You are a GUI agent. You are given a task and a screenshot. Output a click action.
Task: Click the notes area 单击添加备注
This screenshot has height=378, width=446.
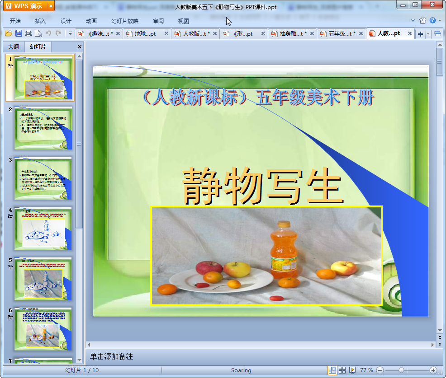pyautogui.click(x=111, y=356)
